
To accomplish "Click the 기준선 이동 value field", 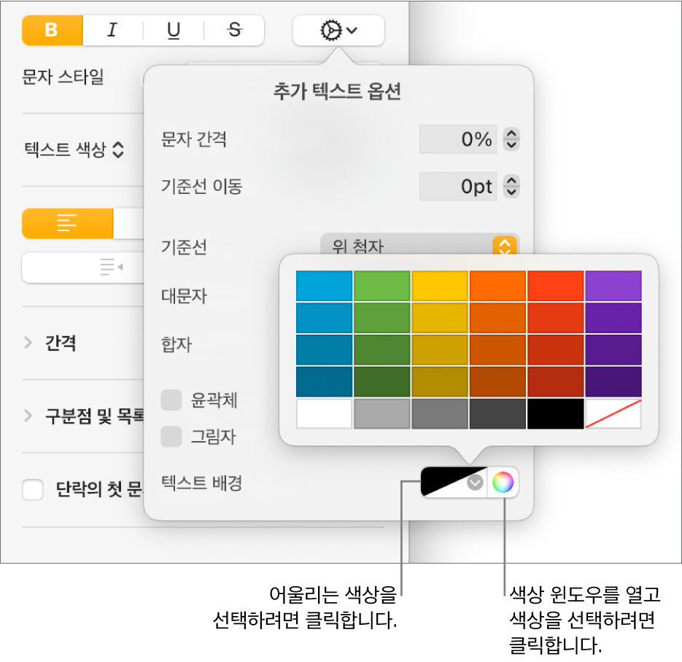I will pos(458,187).
